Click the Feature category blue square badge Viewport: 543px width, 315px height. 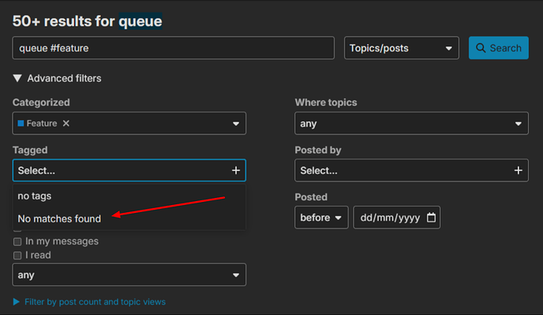[x=20, y=123]
